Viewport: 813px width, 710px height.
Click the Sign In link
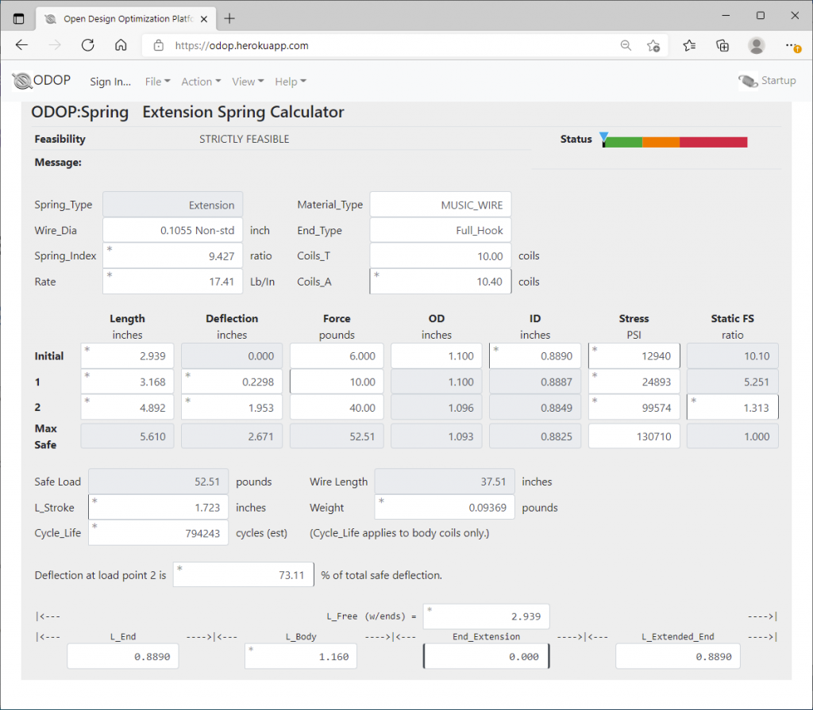point(110,81)
